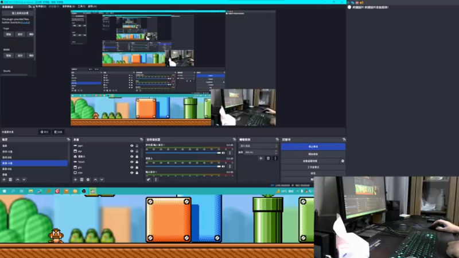This screenshot has height=258, width=459.
Task: Remove scene transition with trash icon
Action: [268, 158]
